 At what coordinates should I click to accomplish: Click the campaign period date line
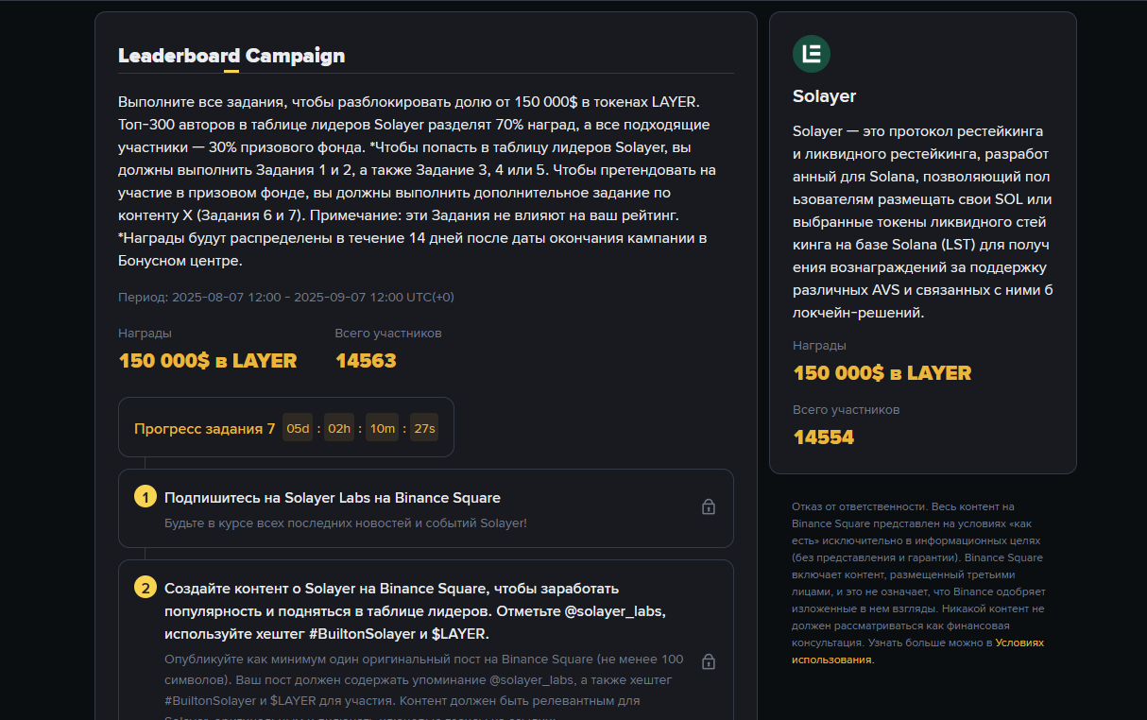click(x=286, y=297)
